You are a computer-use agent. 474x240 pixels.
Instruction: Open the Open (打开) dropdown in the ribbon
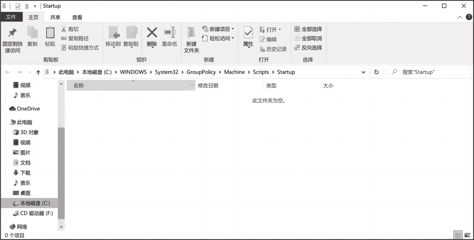pos(270,30)
